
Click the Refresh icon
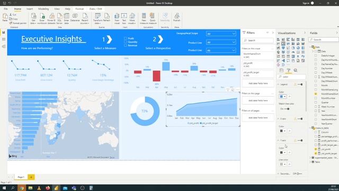point(107,18)
